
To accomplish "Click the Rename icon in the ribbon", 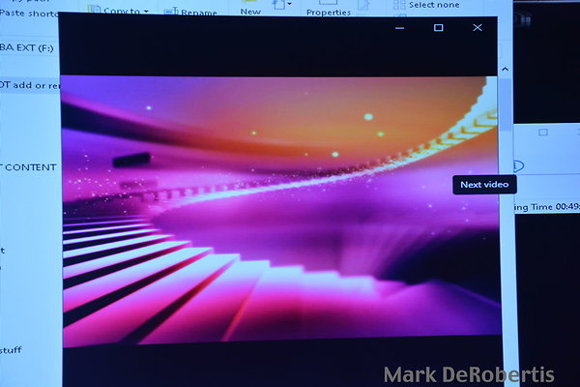I will pyautogui.click(x=171, y=13).
